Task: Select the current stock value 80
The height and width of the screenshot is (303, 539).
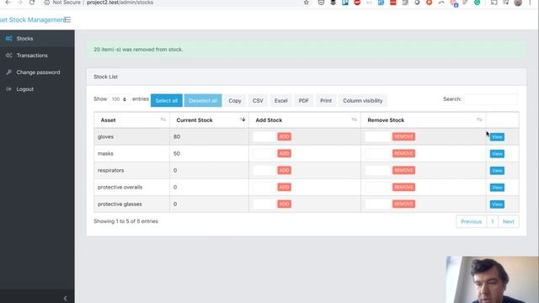Action: point(177,136)
